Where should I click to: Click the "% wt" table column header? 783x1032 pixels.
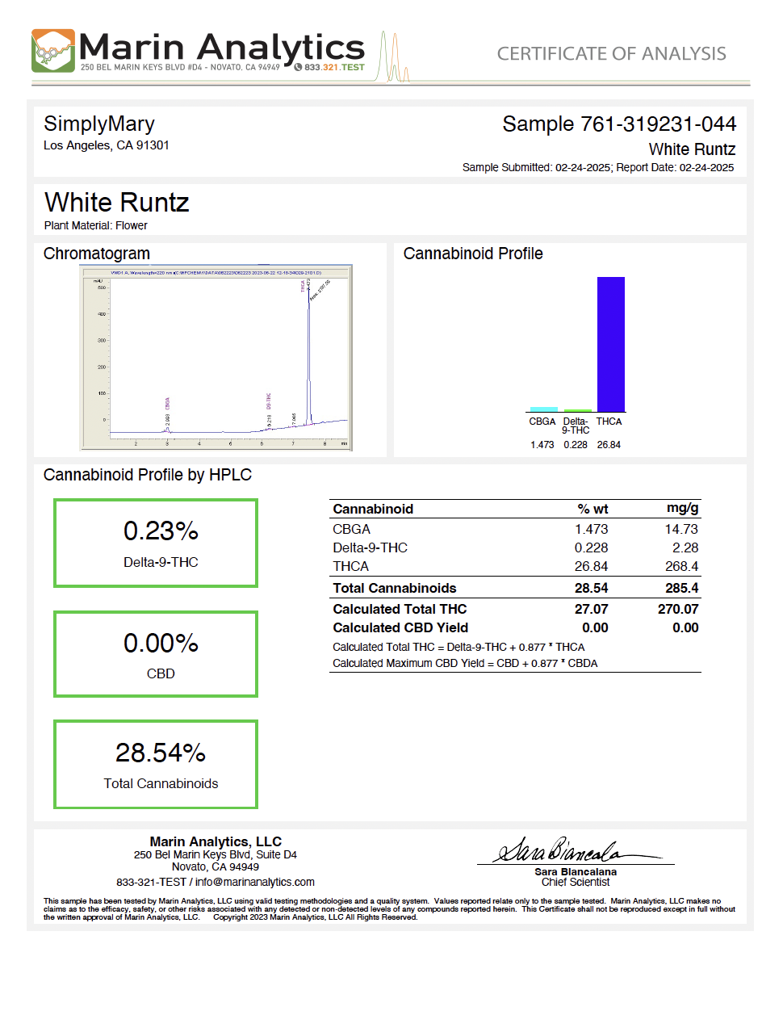click(x=593, y=509)
